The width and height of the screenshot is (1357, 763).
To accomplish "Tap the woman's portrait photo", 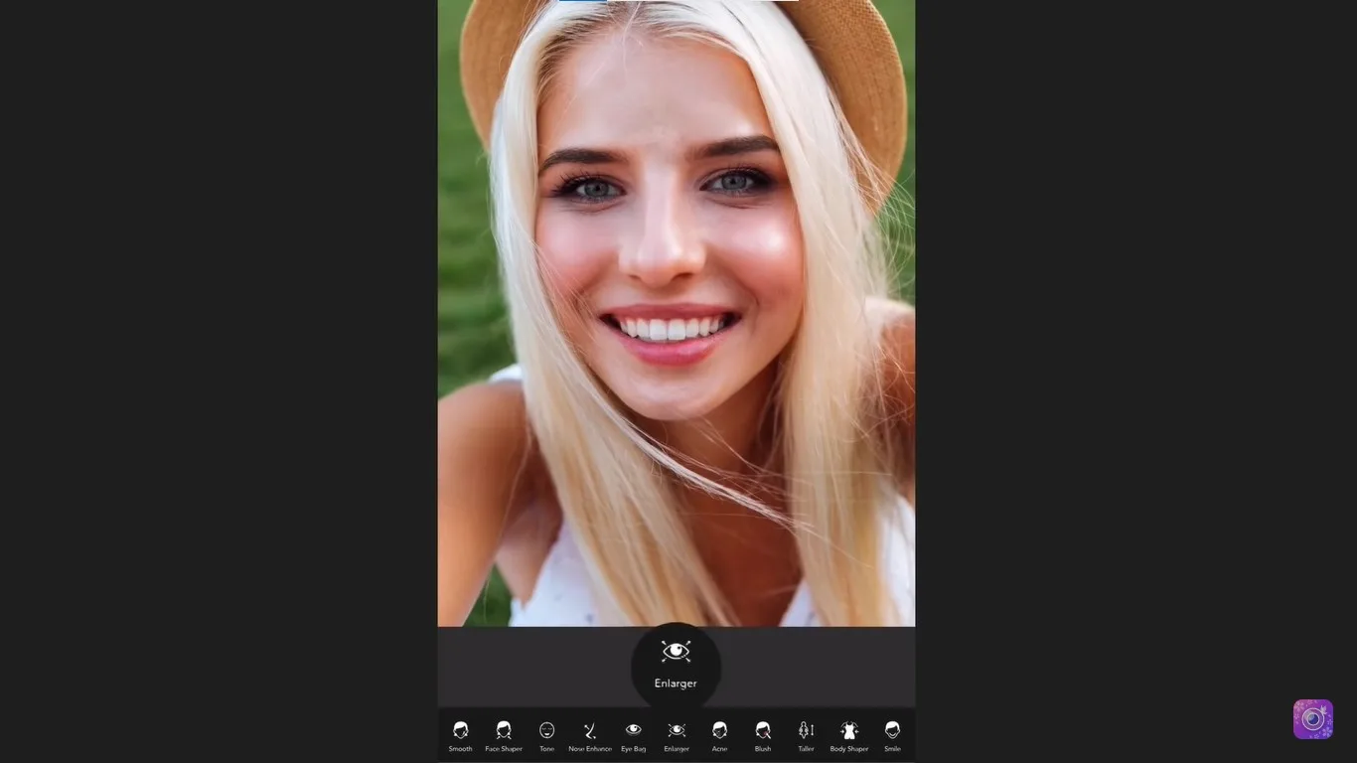I will click(x=677, y=313).
